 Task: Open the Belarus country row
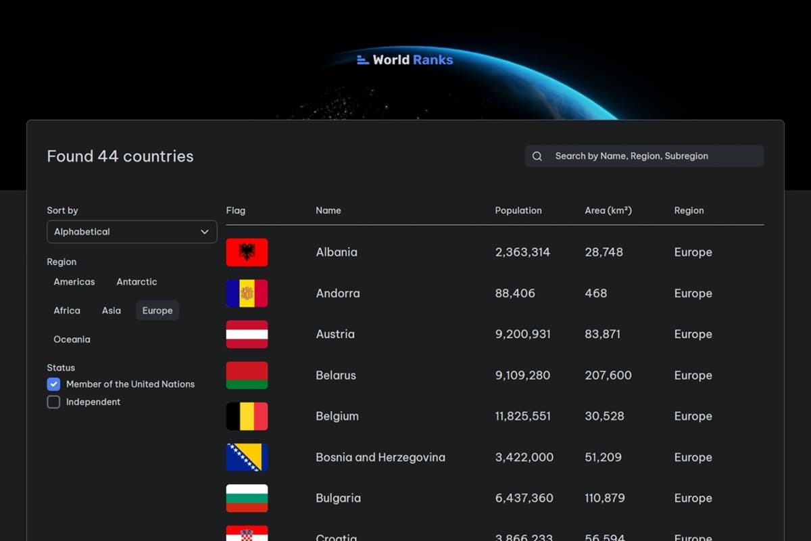(x=495, y=375)
